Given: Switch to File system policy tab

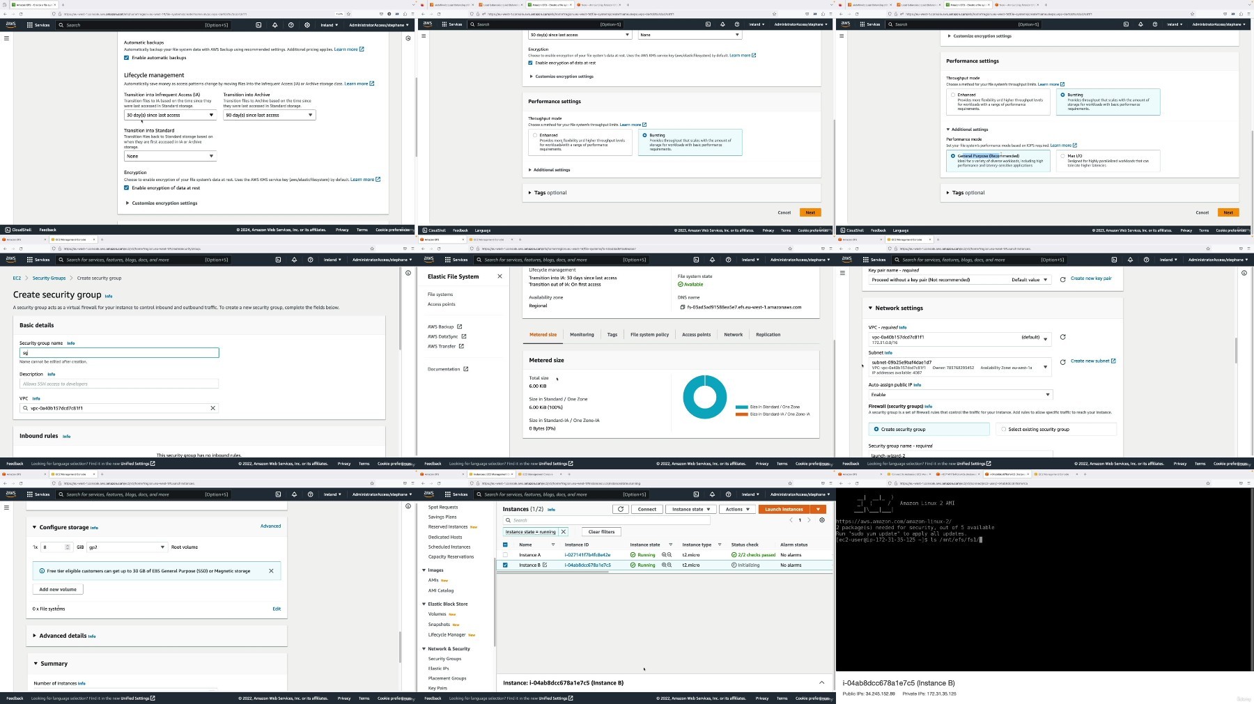Looking at the screenshot, I should coord(649,335).
